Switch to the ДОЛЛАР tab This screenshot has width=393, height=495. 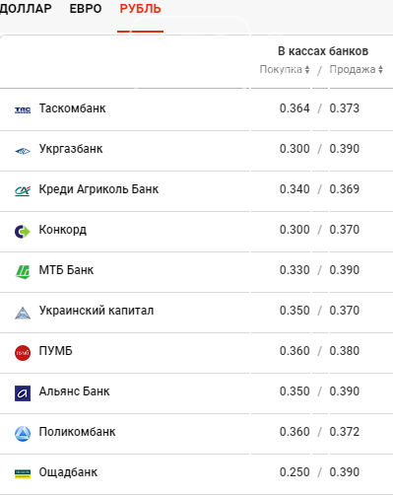tap(26, 9)
